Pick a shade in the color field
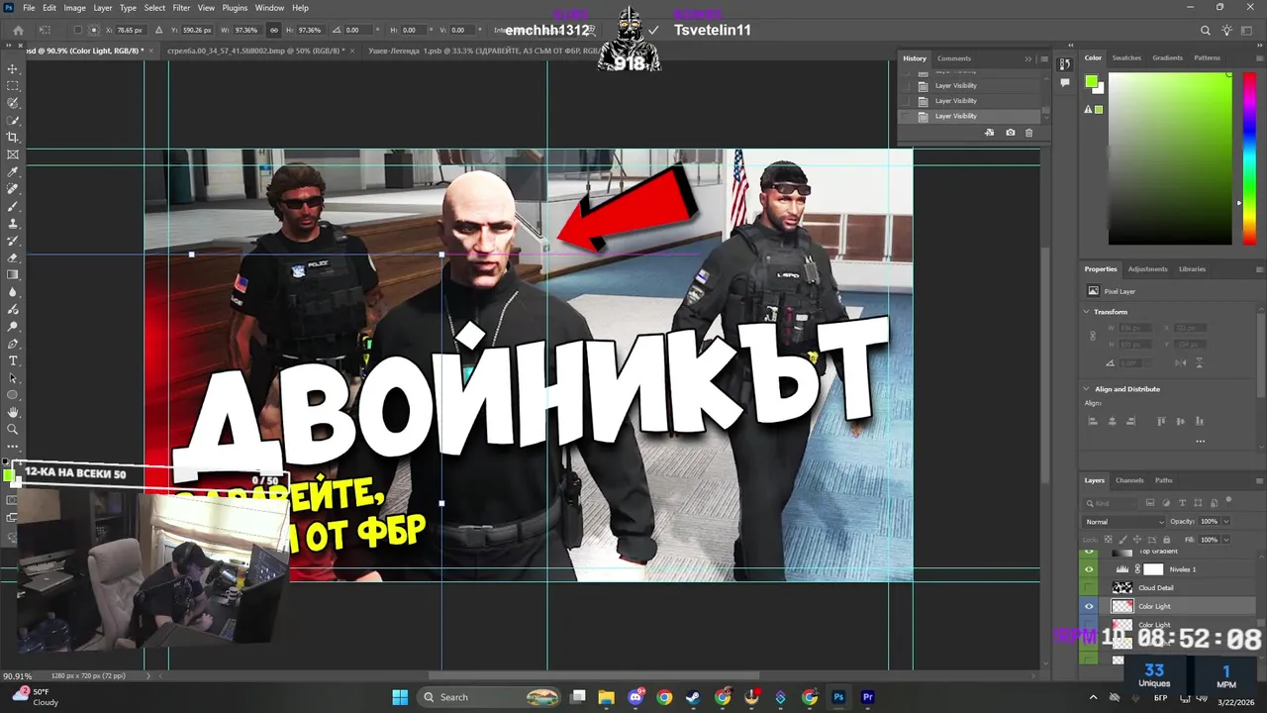 click(x=1170, y=158)
